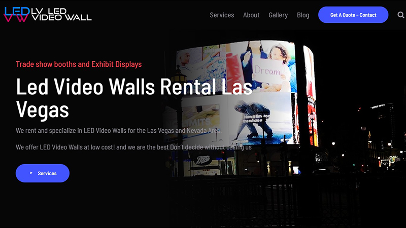
Task: Open the Services menu item
Action: click(x=222, y=15)
